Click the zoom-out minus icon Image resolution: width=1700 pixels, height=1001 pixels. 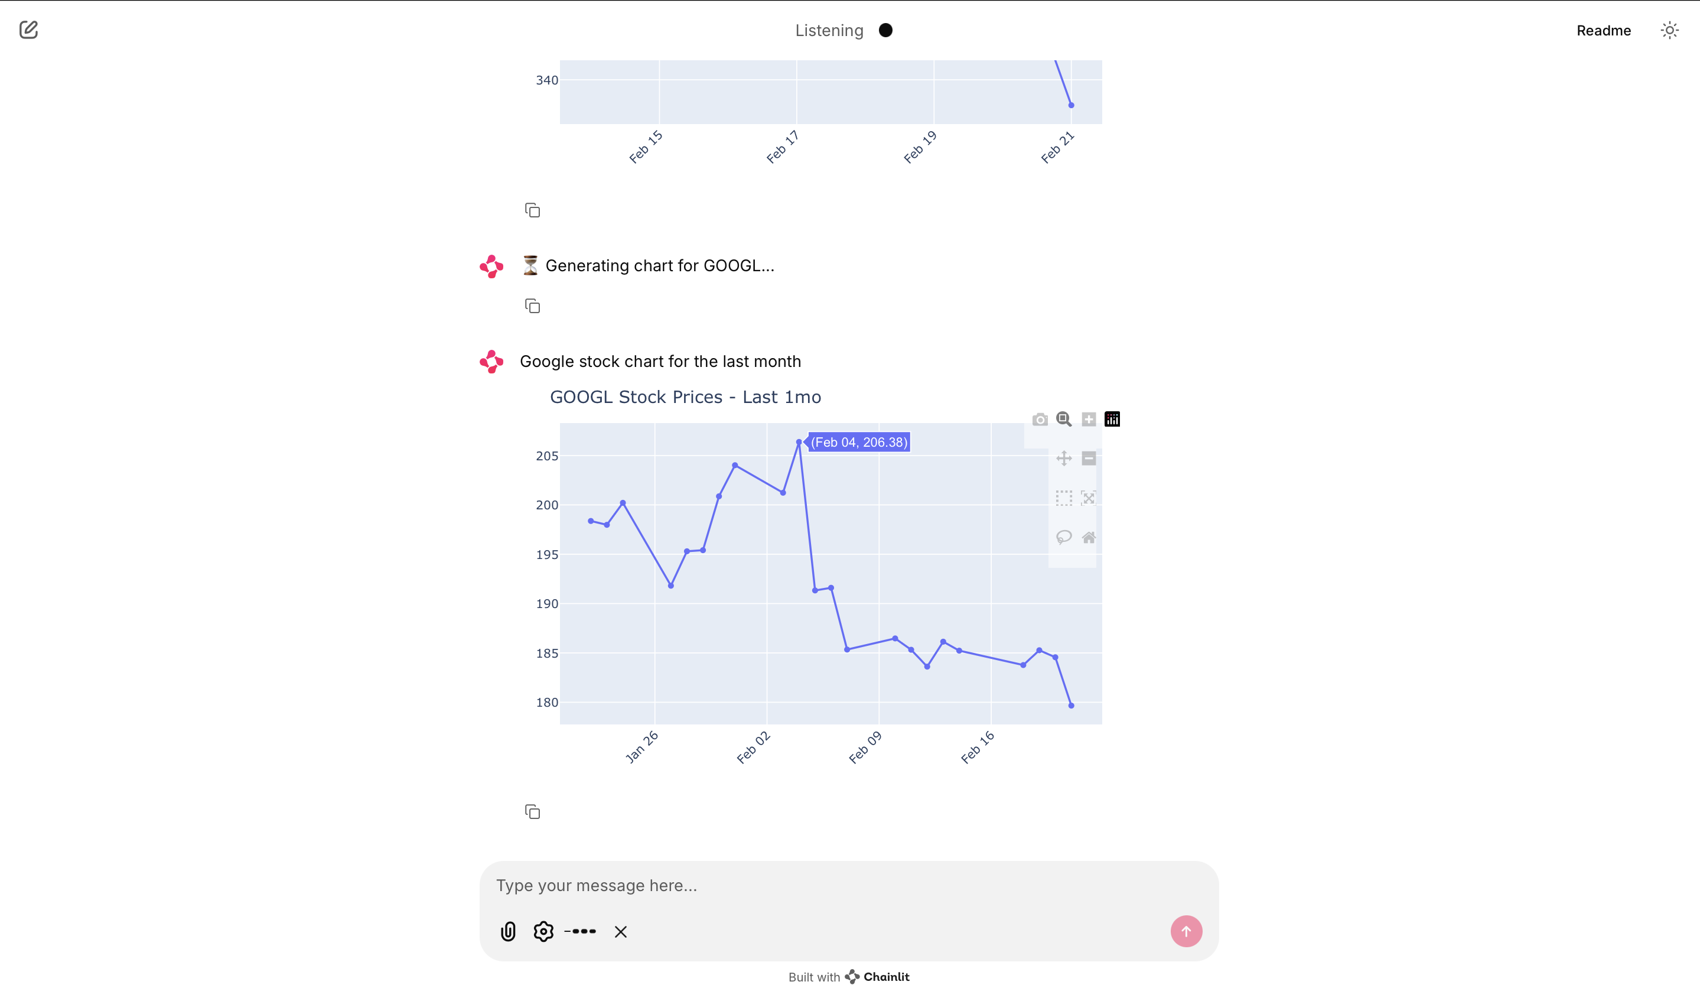point(1088,459)
